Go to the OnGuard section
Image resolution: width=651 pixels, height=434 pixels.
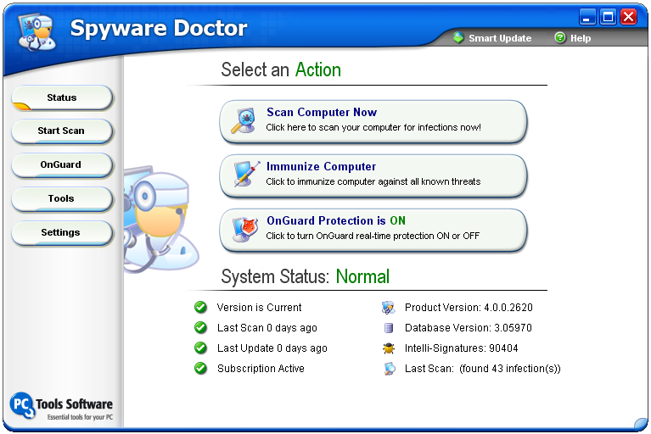pos(62,165)
